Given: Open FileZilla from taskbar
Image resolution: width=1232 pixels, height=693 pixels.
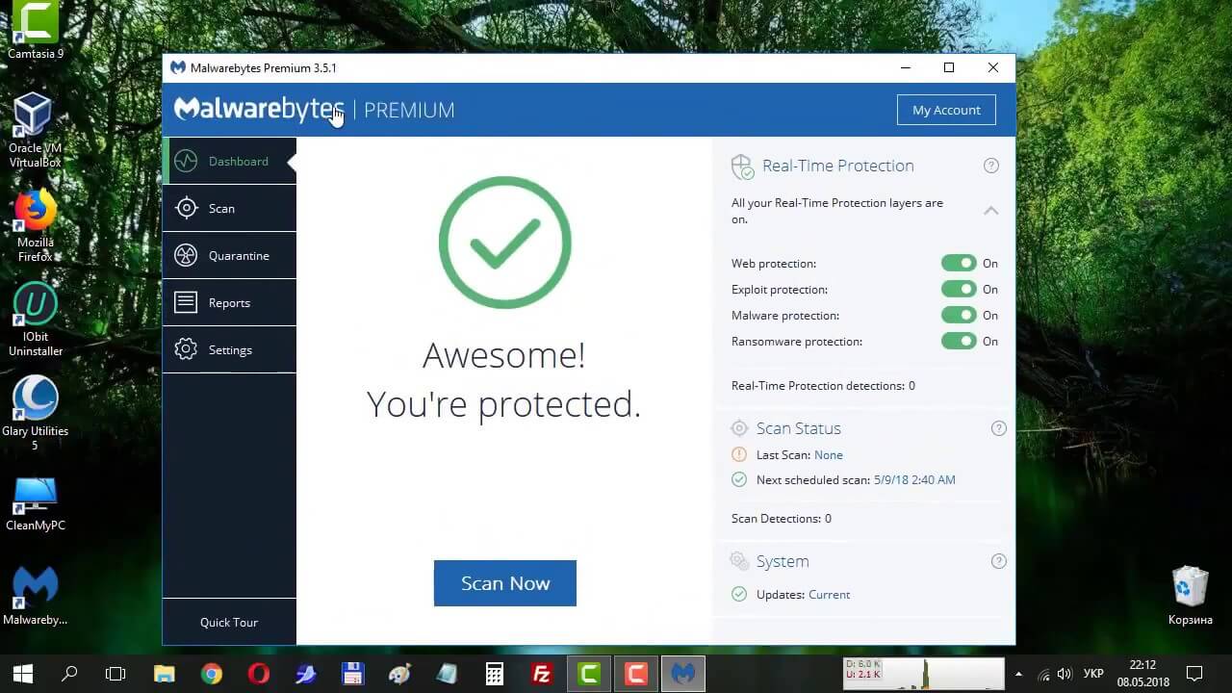Looking at the screenshot, I should (541, 673).
